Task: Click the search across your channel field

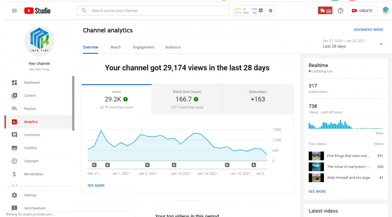Action: click(x=152, y=10)
